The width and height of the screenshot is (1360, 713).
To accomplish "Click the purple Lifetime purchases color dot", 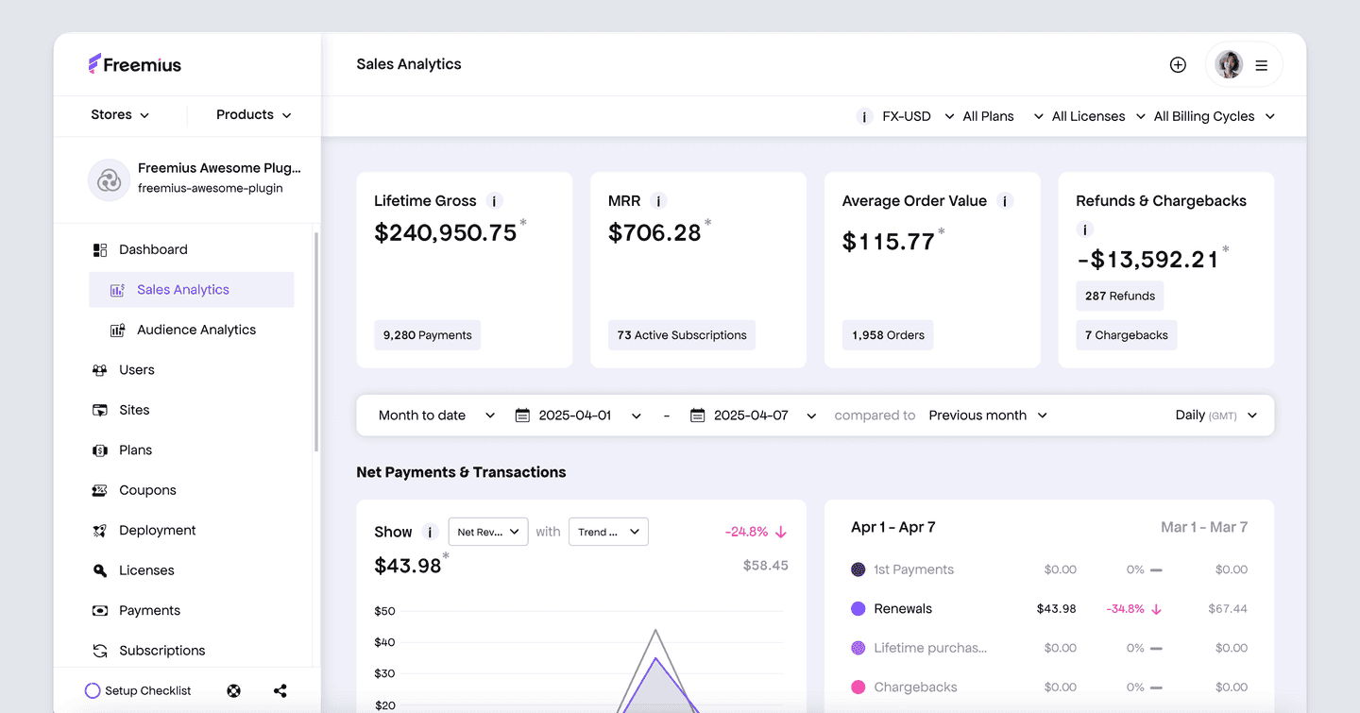I will click(x=858, y=648).
